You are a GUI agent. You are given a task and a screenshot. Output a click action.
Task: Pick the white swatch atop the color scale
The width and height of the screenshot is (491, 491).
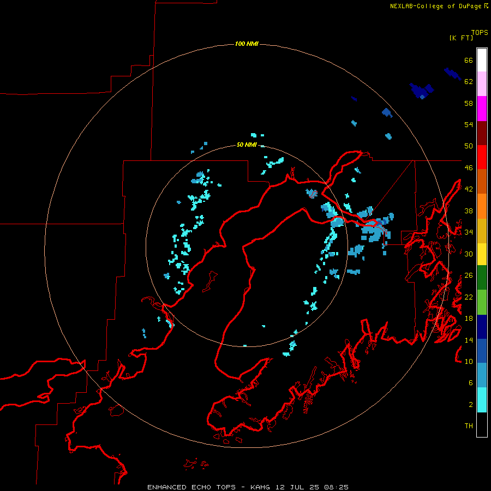482,60
